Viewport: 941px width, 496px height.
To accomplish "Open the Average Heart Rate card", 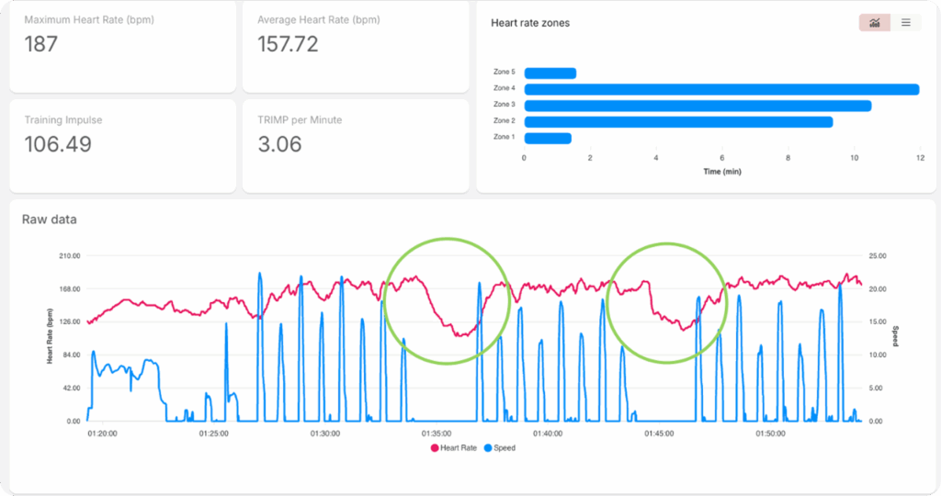I will pyautogui.click(x=355, y=46).
